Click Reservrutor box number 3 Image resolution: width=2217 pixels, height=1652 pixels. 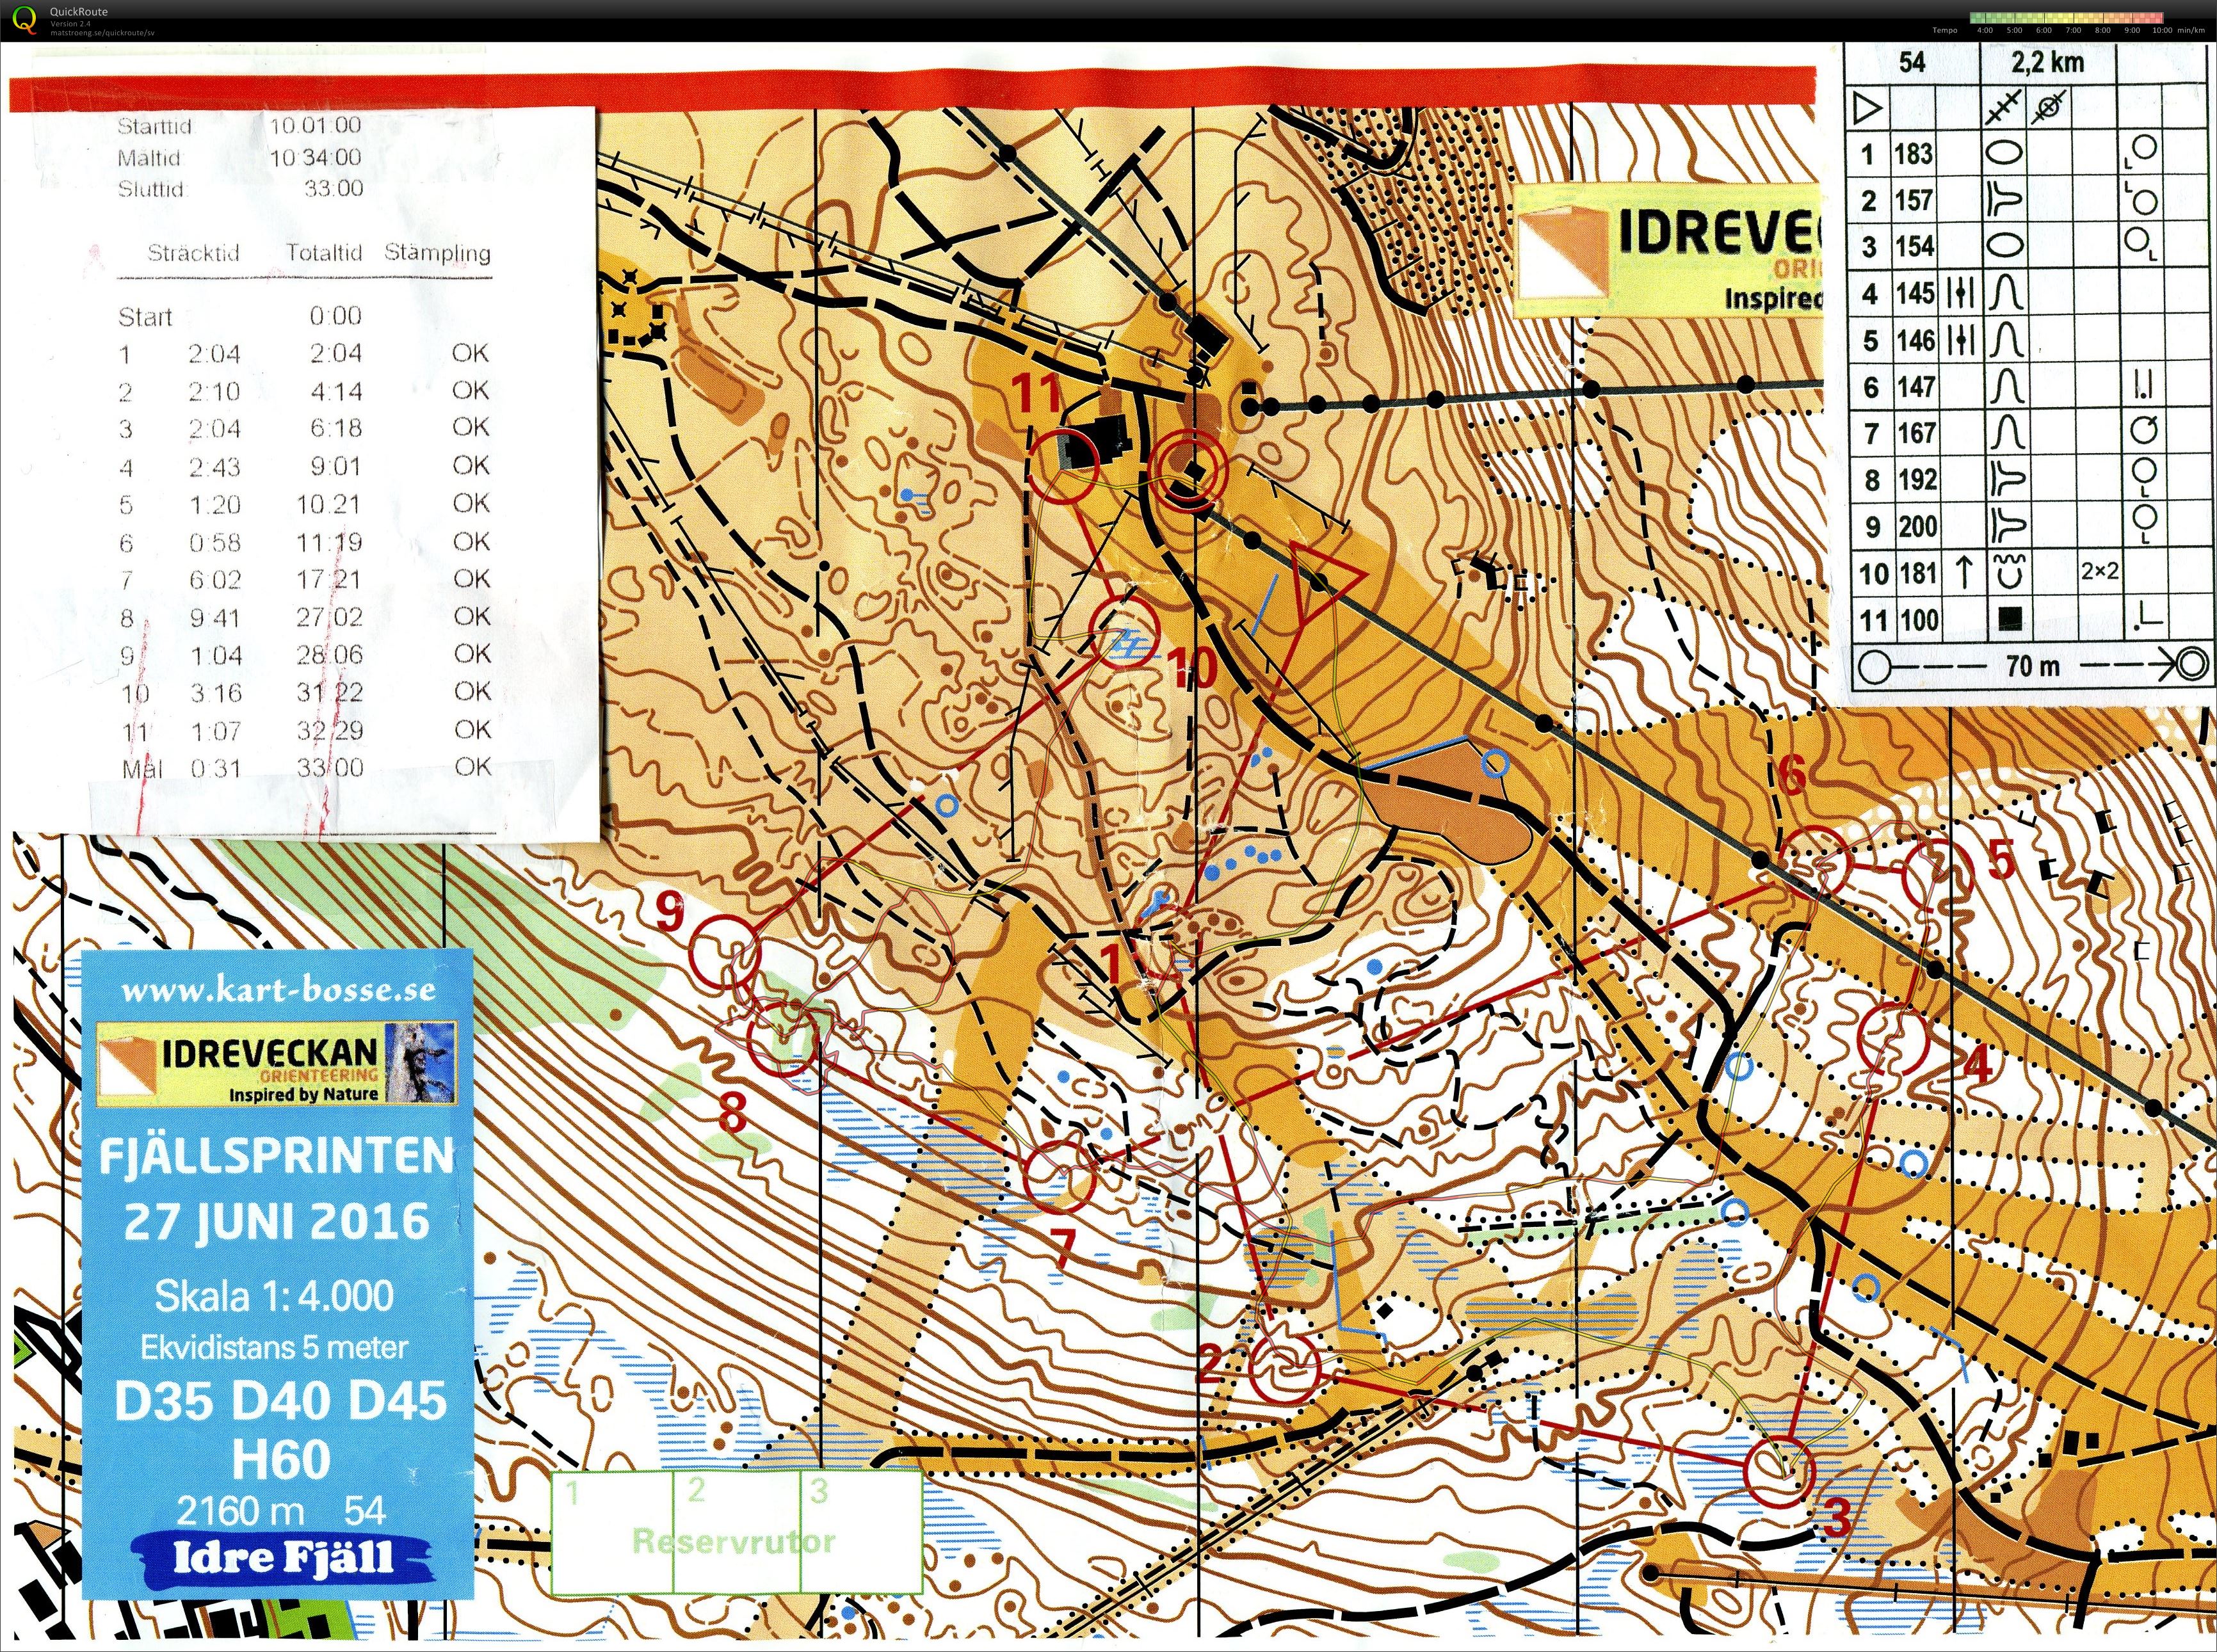pos(861,1532)
